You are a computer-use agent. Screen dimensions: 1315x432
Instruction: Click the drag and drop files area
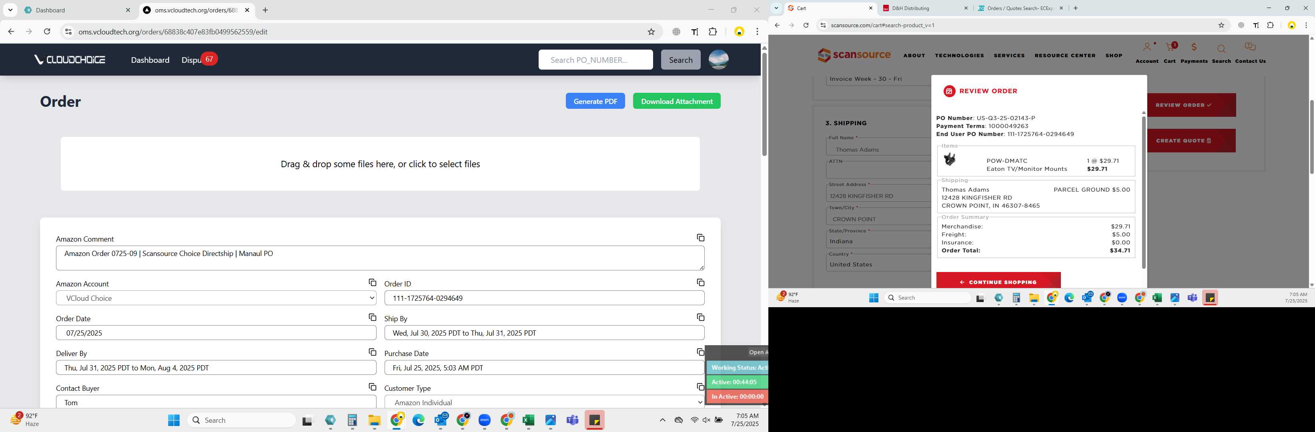tap(380, 164)
